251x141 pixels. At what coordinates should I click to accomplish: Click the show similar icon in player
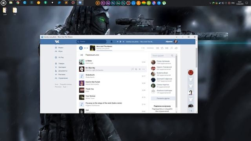pyautogui.click(x=171, y=48)
